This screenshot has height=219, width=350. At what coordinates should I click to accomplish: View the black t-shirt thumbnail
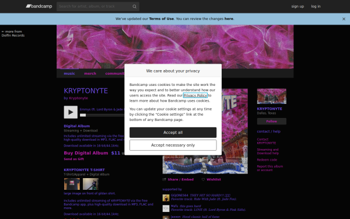[x=72, y=184]
